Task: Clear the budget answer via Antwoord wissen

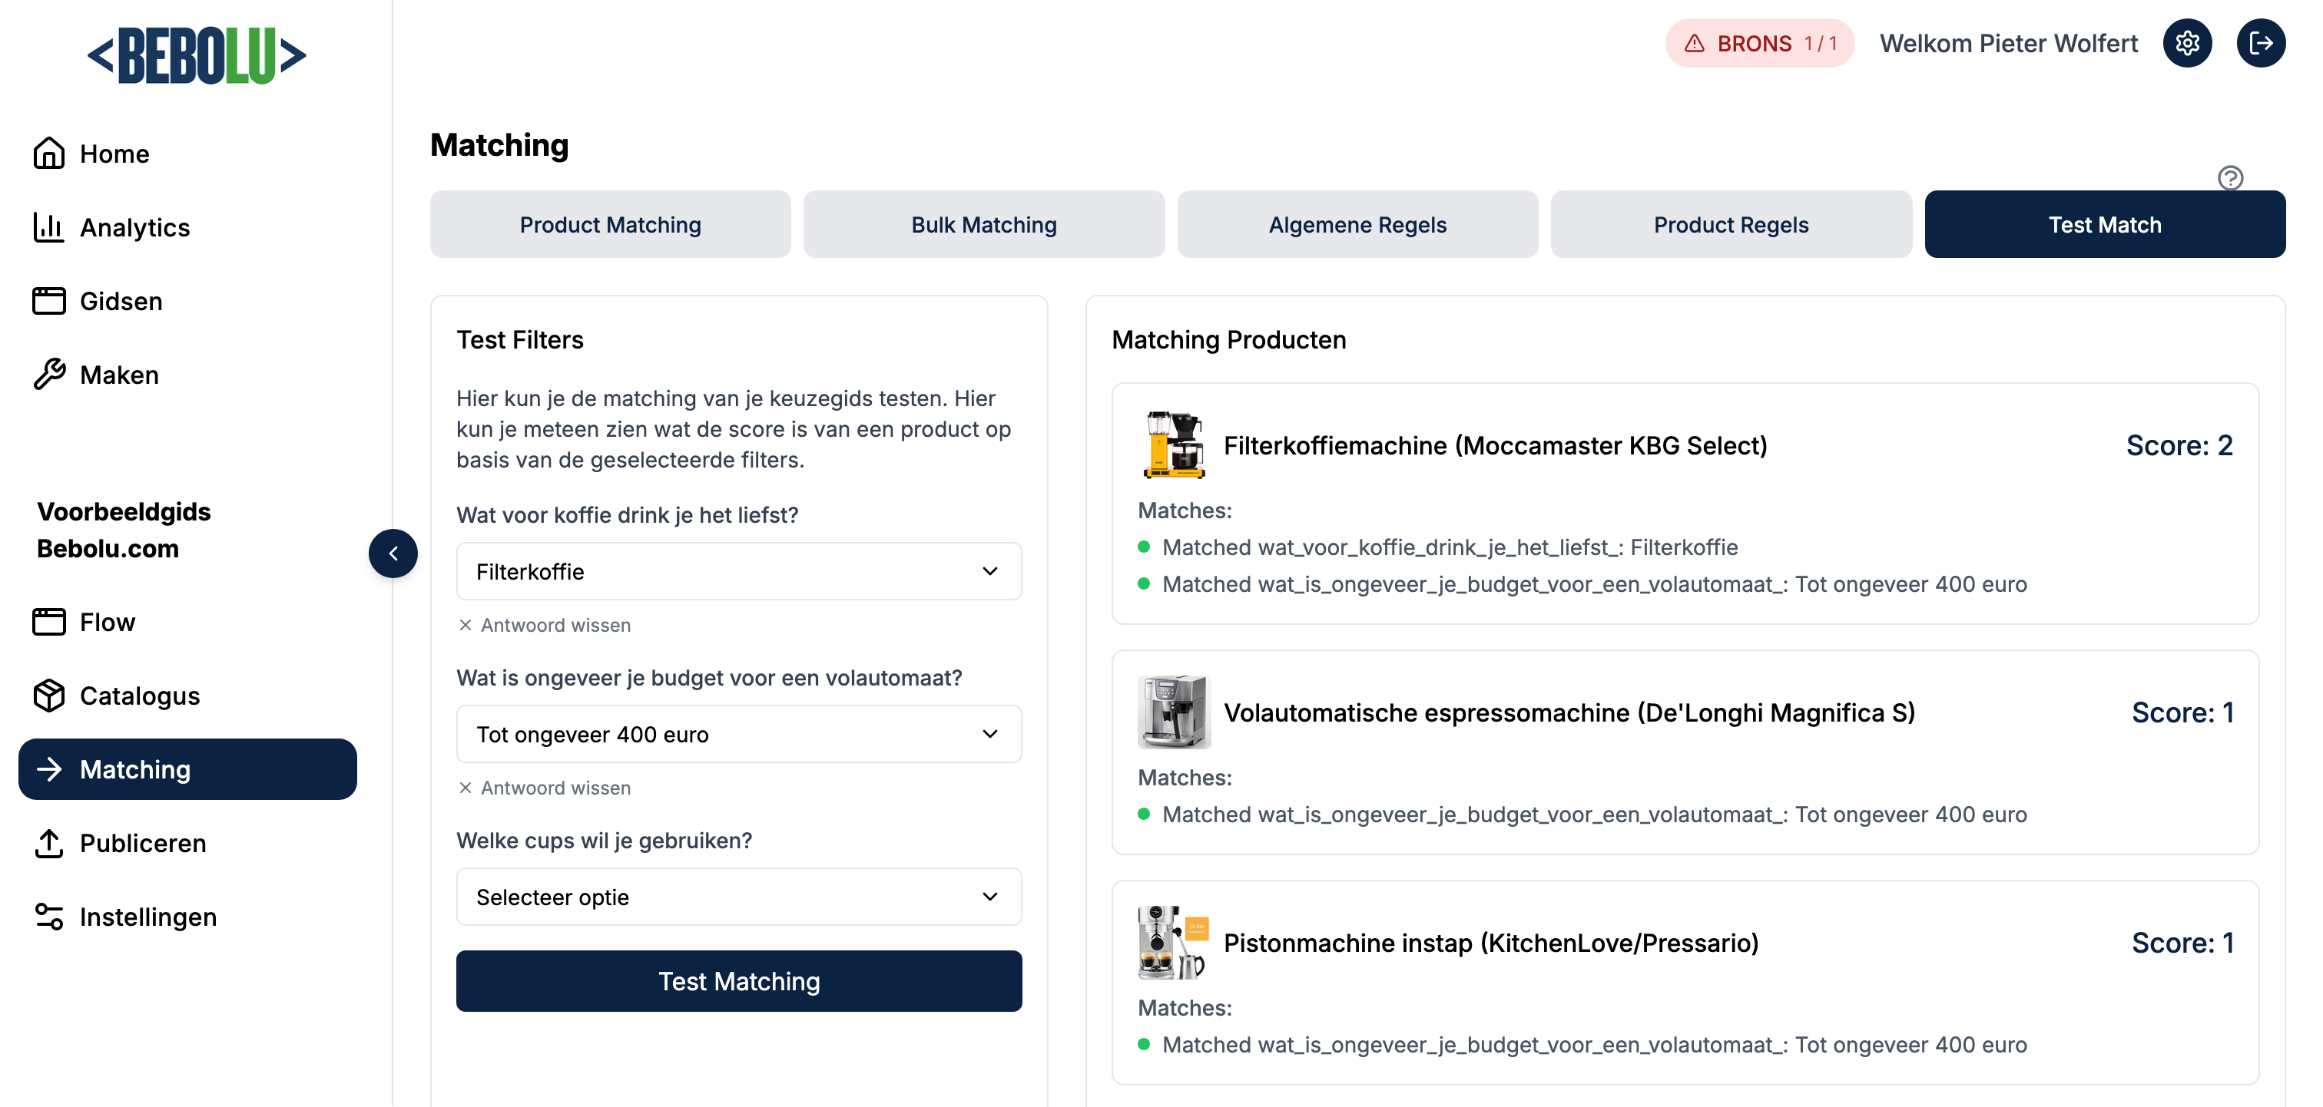Action: click(545, 788)
